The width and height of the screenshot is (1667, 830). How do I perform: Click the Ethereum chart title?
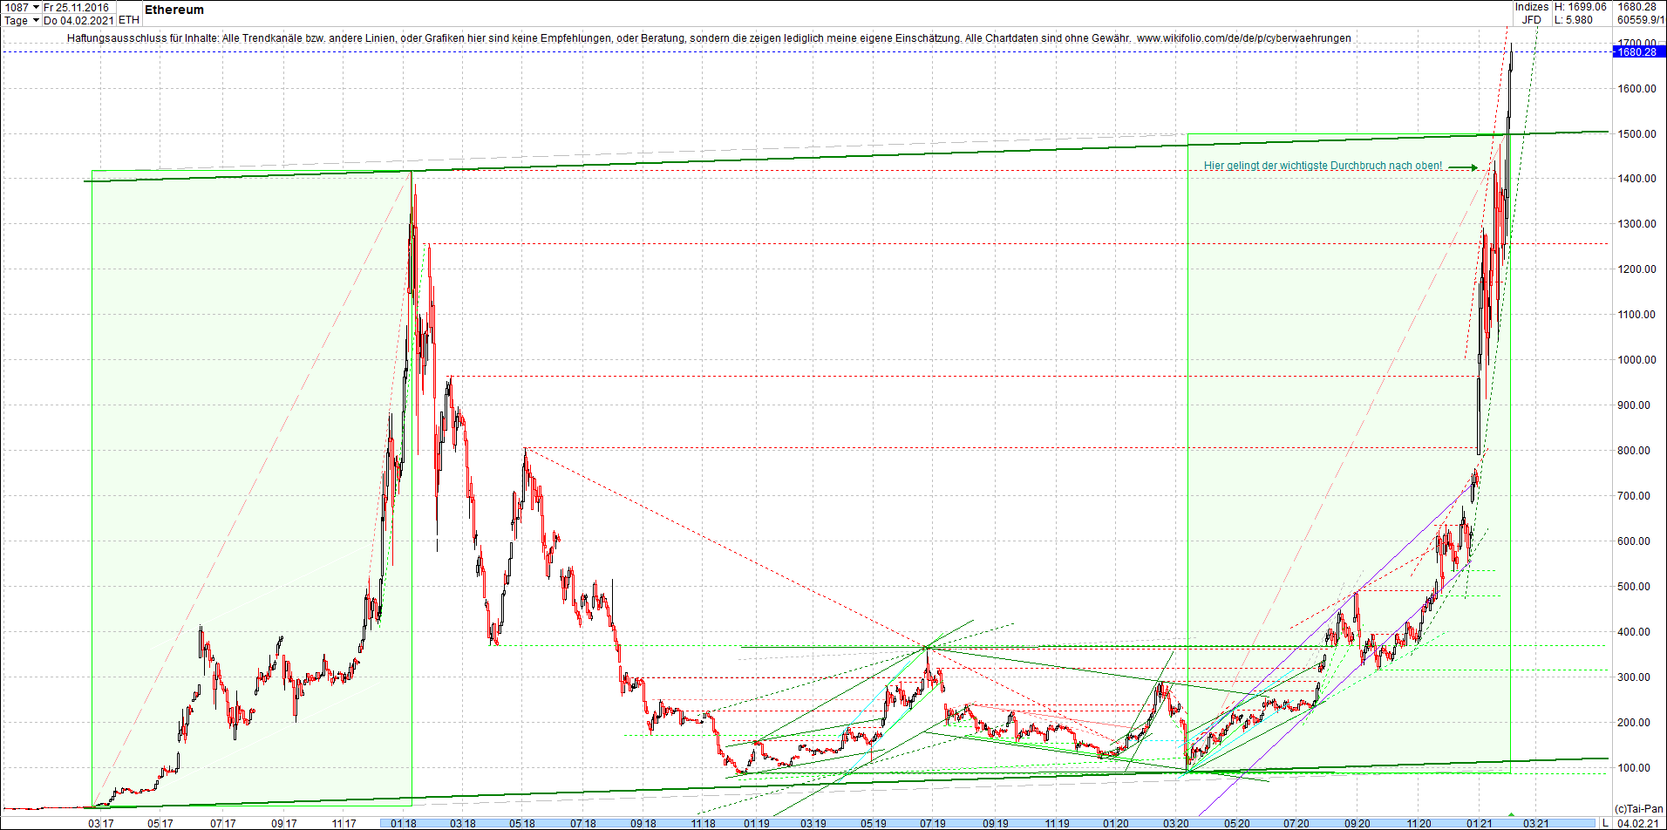(174, 10)
